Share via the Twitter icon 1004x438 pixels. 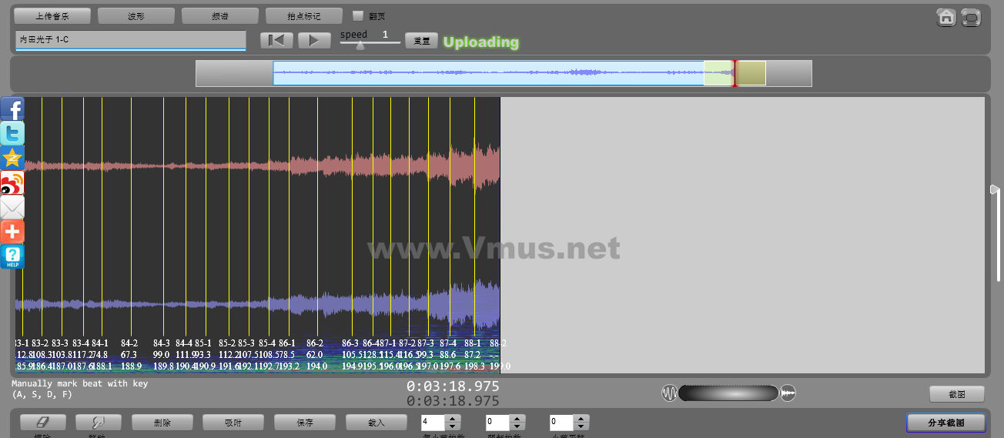(x=12, y=134)
